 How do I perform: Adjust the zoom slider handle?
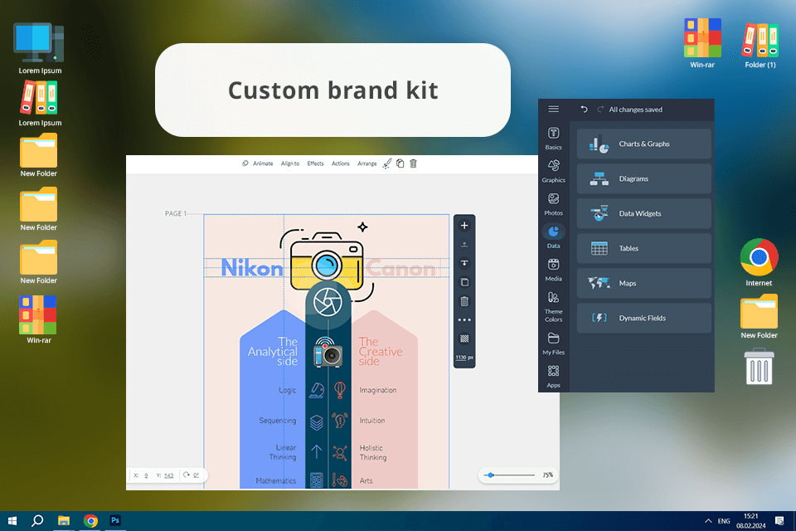tap(490, 475)
